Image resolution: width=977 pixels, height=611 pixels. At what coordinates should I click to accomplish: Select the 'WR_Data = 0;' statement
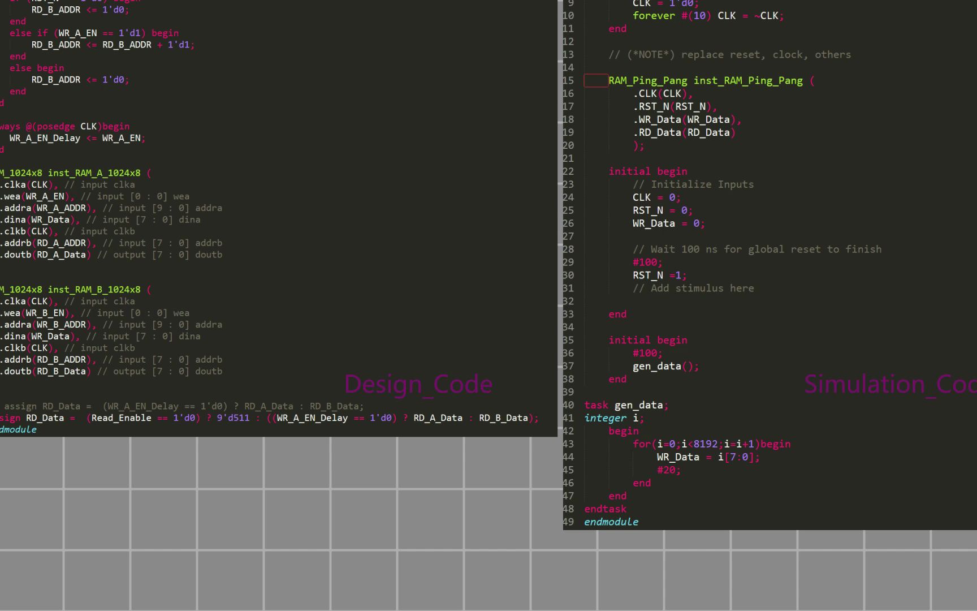(x=669, y=223)
